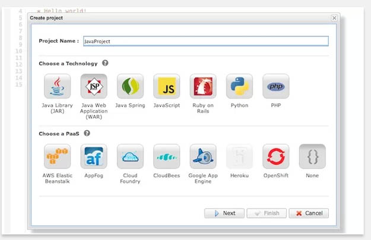Click the Finish button
This screenshot has height=240, width=371.
coord(267,213)
